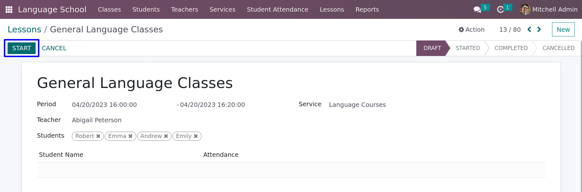
Task: Cancel the lesson using CANCEL button
Action: (x=54, y=48)
